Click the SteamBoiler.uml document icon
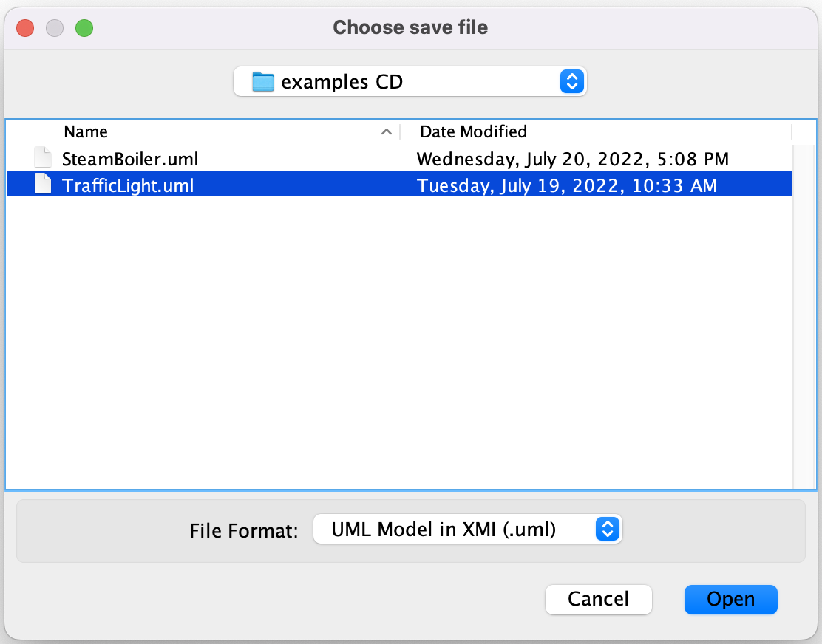 (41, 157)
